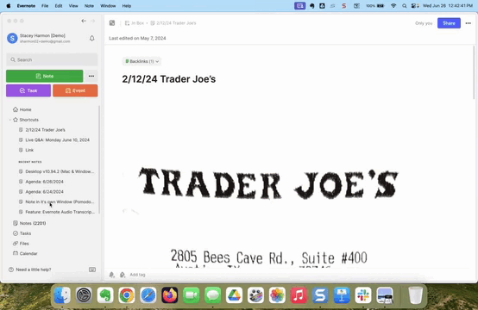This screenshot has width=478, height=310.
Task: Click the Search field in sidebar
Action: pos(52,60)
